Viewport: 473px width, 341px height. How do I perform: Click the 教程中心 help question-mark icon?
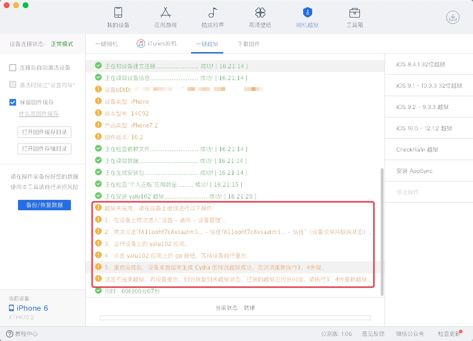(x=9, y=334)
